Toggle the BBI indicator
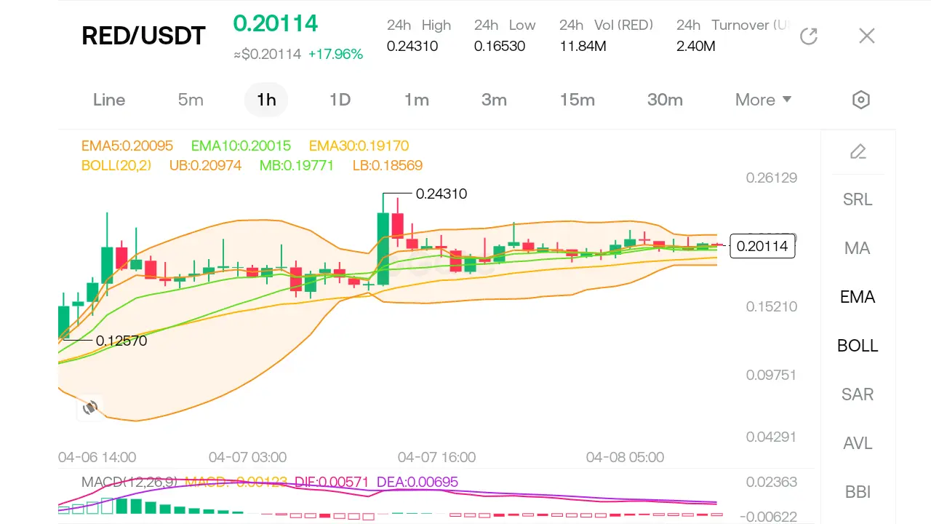This screenshot has width=931, height=524. [858, 492]
